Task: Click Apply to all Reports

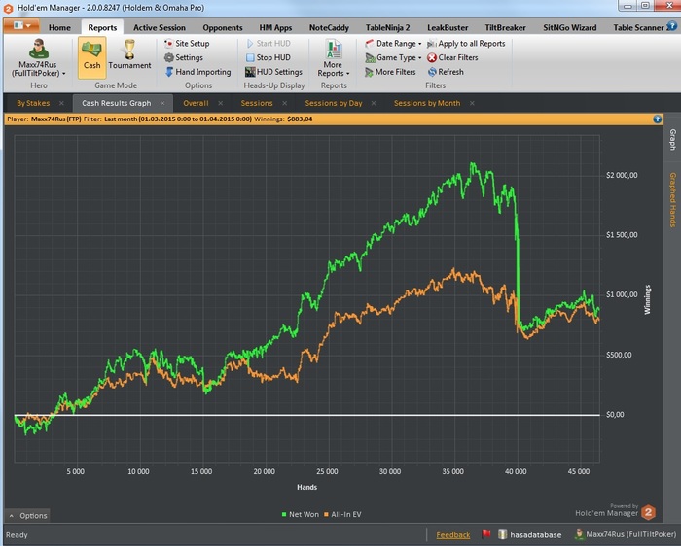Action: coord(466,44)
